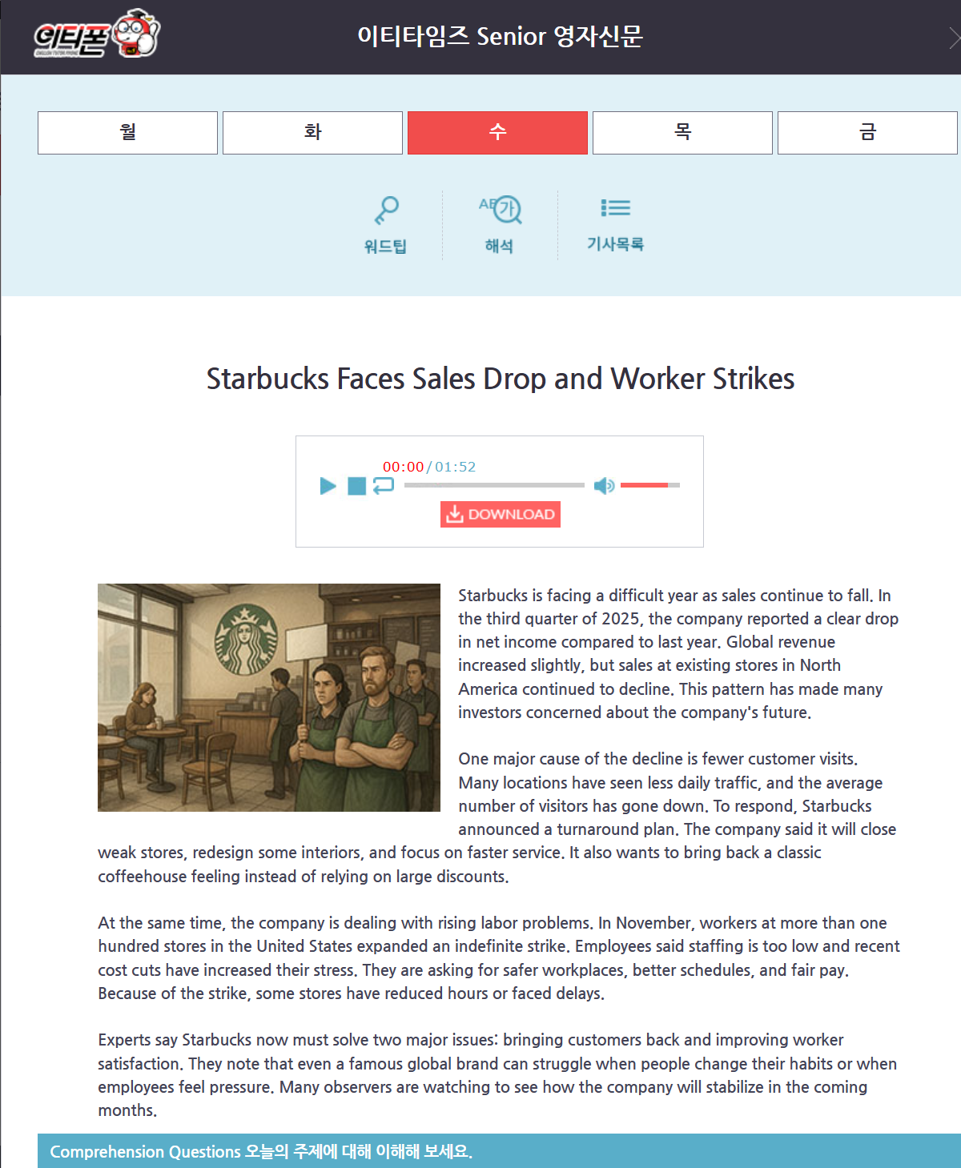Open the 워드팁 key icon
961x1168 pixels.
[386, 211]
